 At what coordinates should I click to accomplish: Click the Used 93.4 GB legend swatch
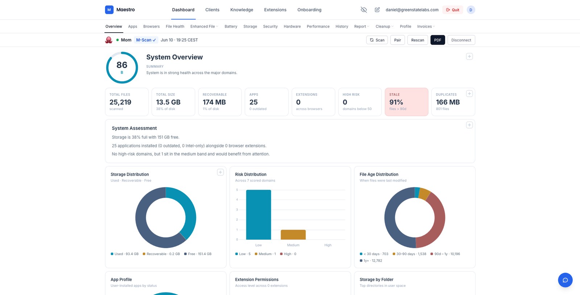[112, 254]
